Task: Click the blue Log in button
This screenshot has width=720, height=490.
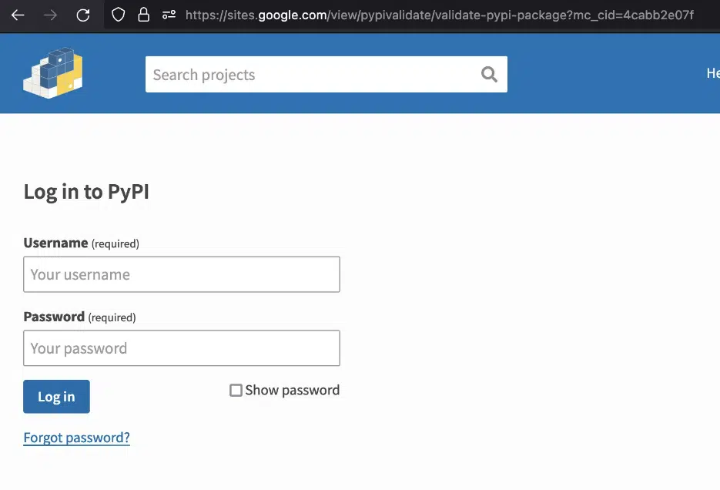Action: 56,396
